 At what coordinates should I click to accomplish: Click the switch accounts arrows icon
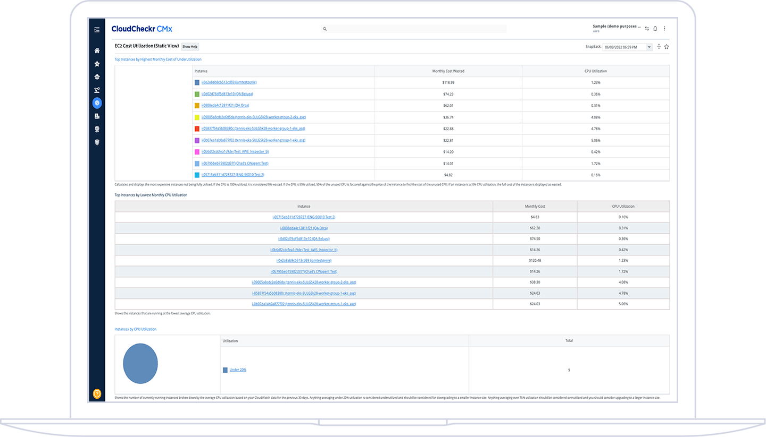[x=647, y=29]
